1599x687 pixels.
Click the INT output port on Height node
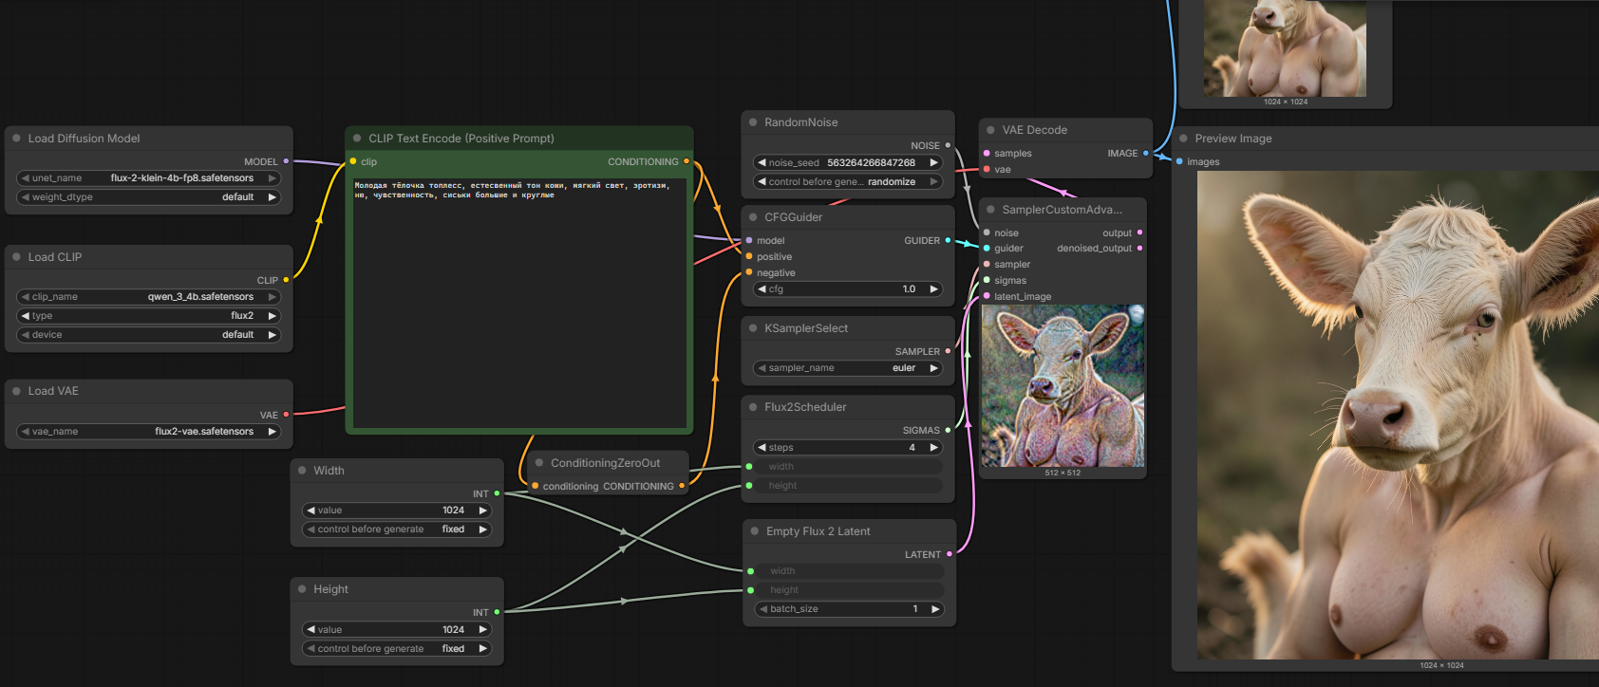[x=497, y=612]
